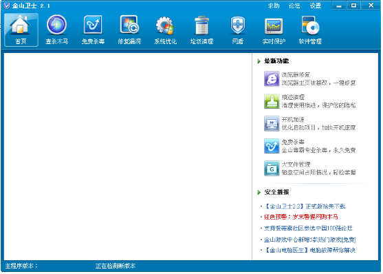The height and width of the screenshot is (274, 383).
Task: Click the 安全新报 section arrow
Action: click(x=259, y=192)
